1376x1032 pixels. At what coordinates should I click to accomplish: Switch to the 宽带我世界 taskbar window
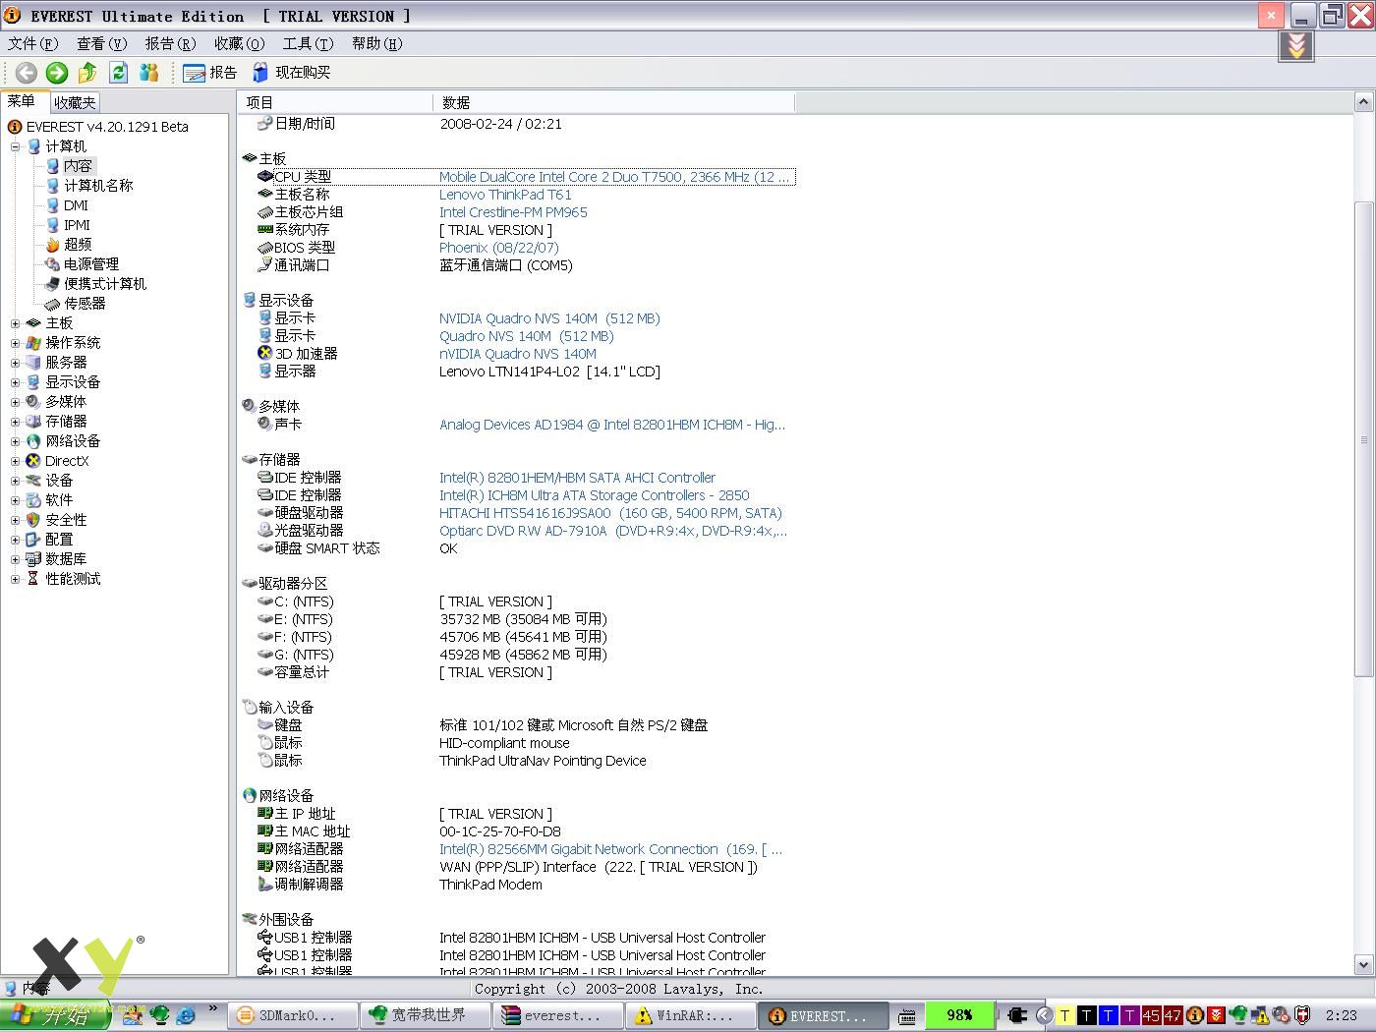pos(425,1015)
